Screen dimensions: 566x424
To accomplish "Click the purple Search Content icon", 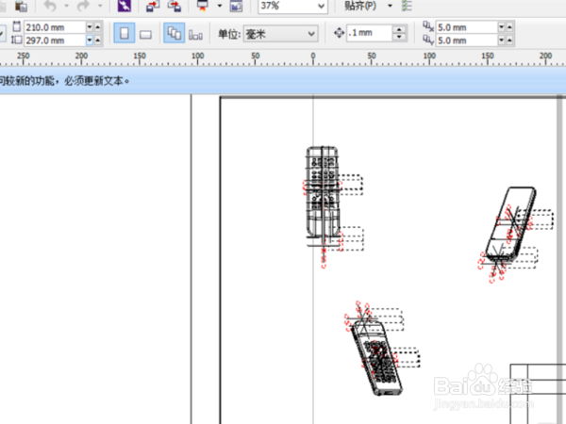I will 125,7.
